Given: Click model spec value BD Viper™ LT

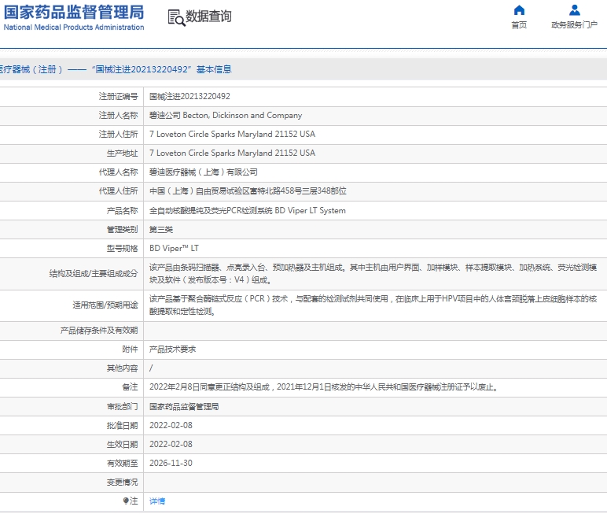Looking at the screenshot, I should (174, 248).
